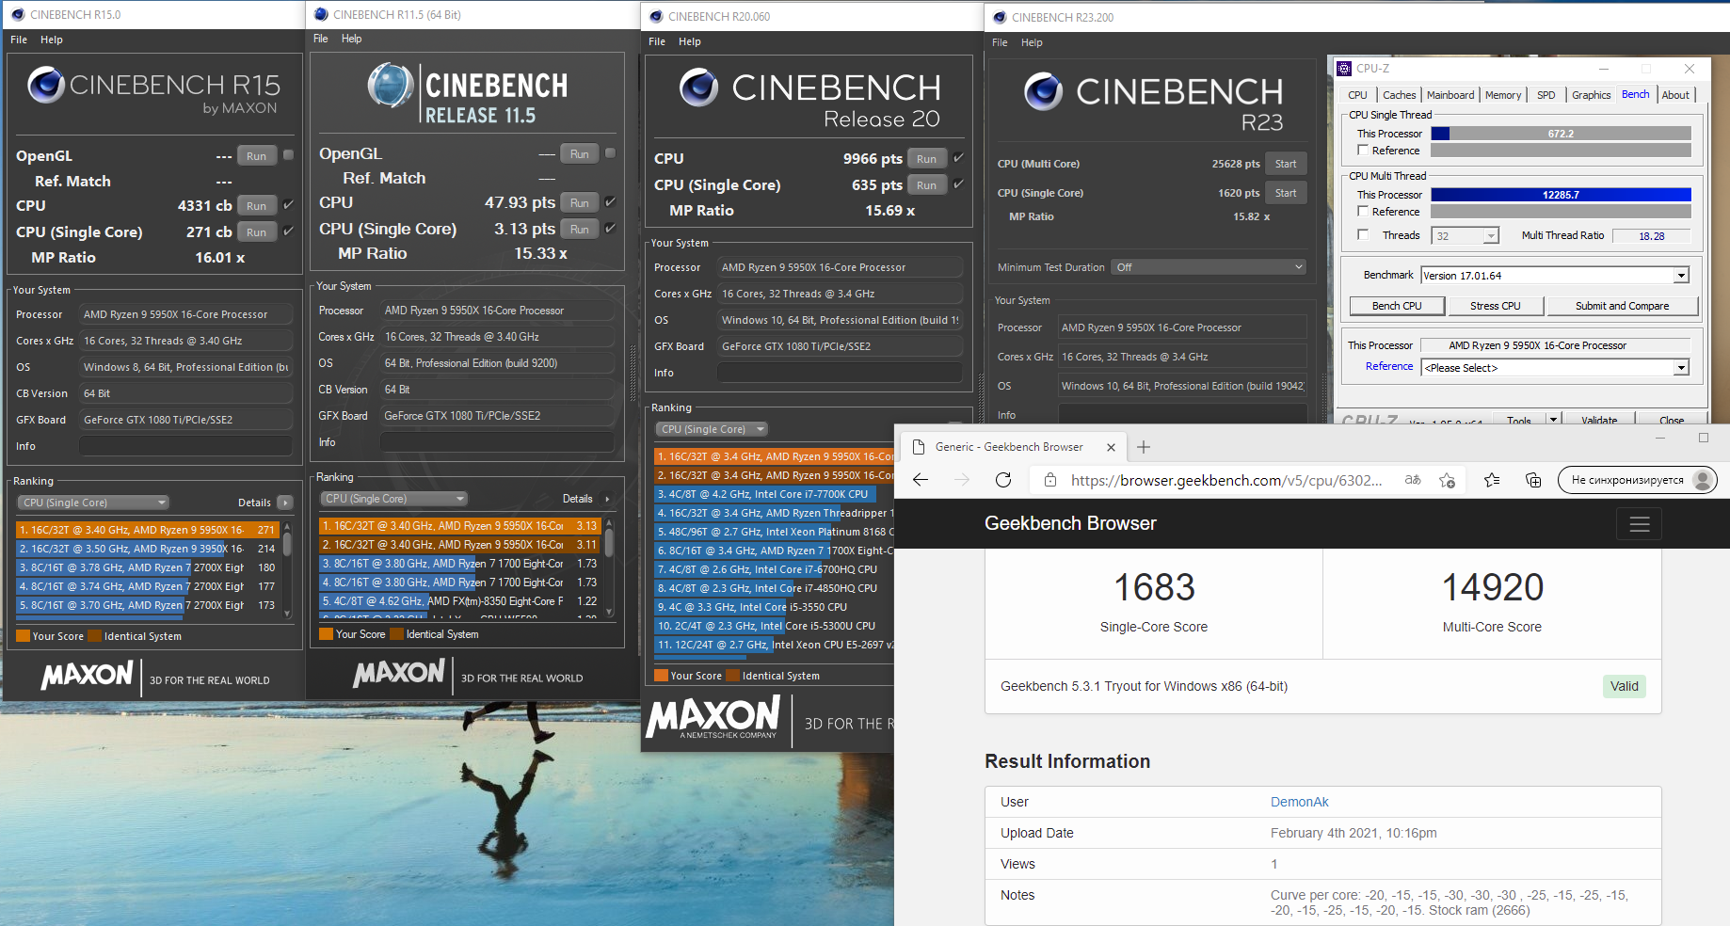Toggle the CPU checkbox in Cinebench R20

958,157
